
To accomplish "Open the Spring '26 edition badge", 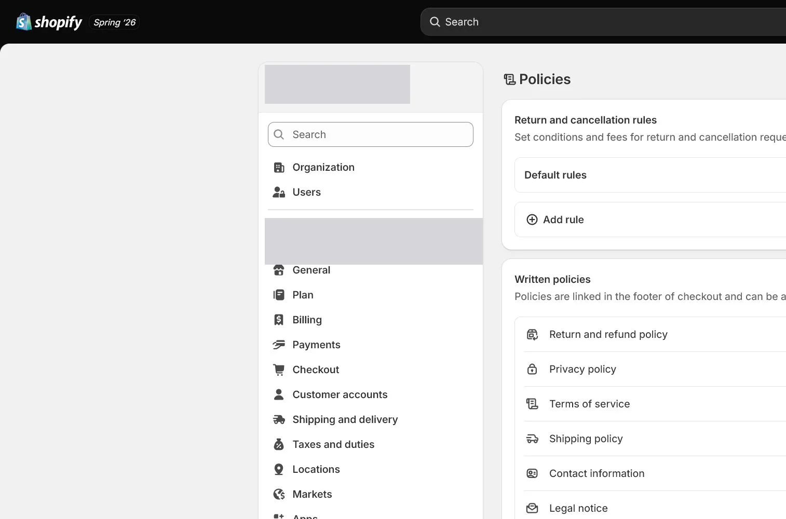I will [x=114, y=22].
